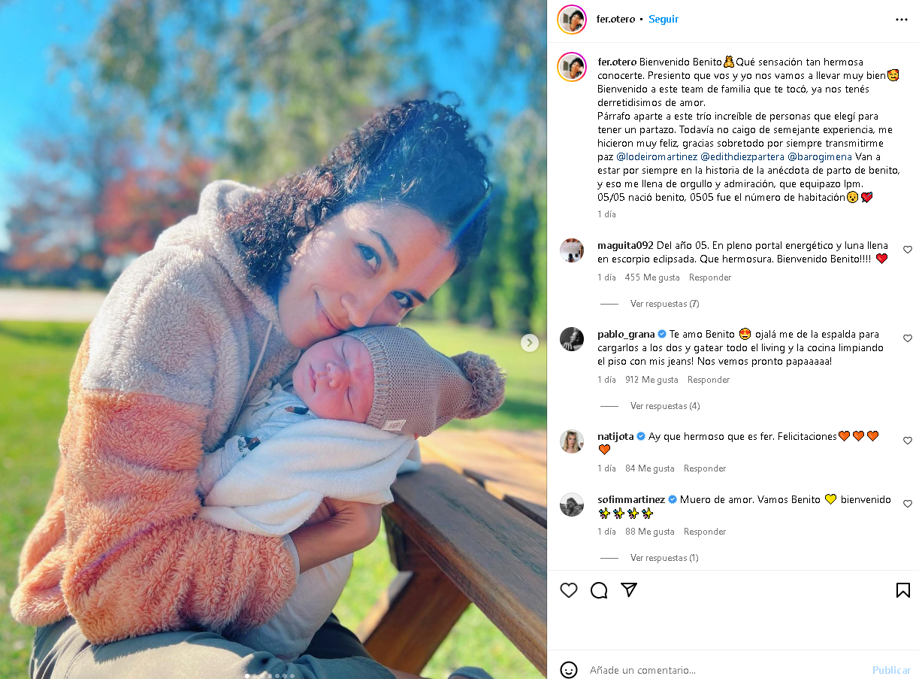The height and width of the screenshot is (679, 919).
Task: Like natijota's comment heart
Action: (908, 441)
